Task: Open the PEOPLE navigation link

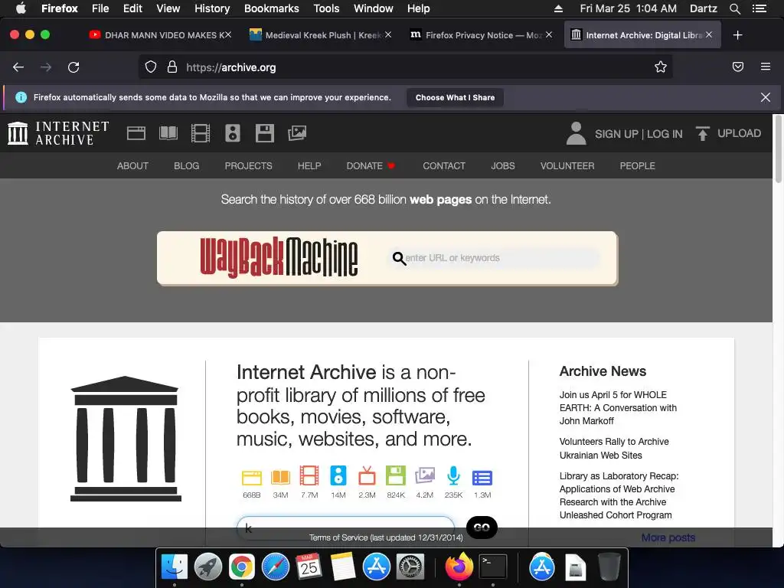Action: 638,166
